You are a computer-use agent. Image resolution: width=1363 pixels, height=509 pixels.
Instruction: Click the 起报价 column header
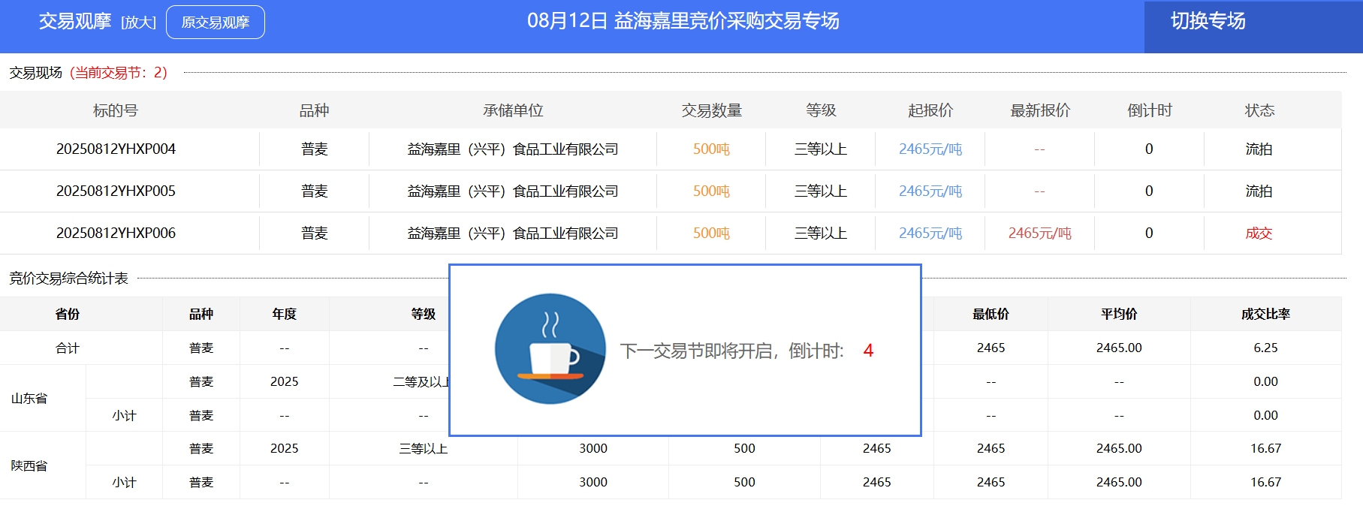(x=930, y=110)
